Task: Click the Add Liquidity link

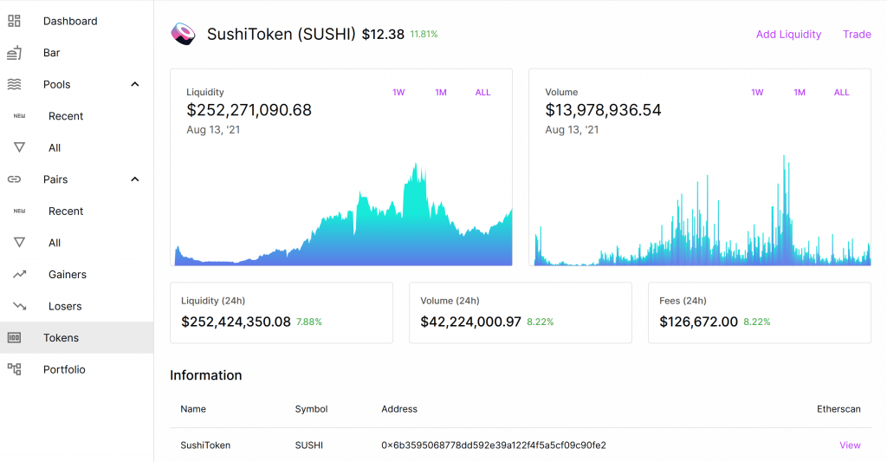Action: (788, 35)
